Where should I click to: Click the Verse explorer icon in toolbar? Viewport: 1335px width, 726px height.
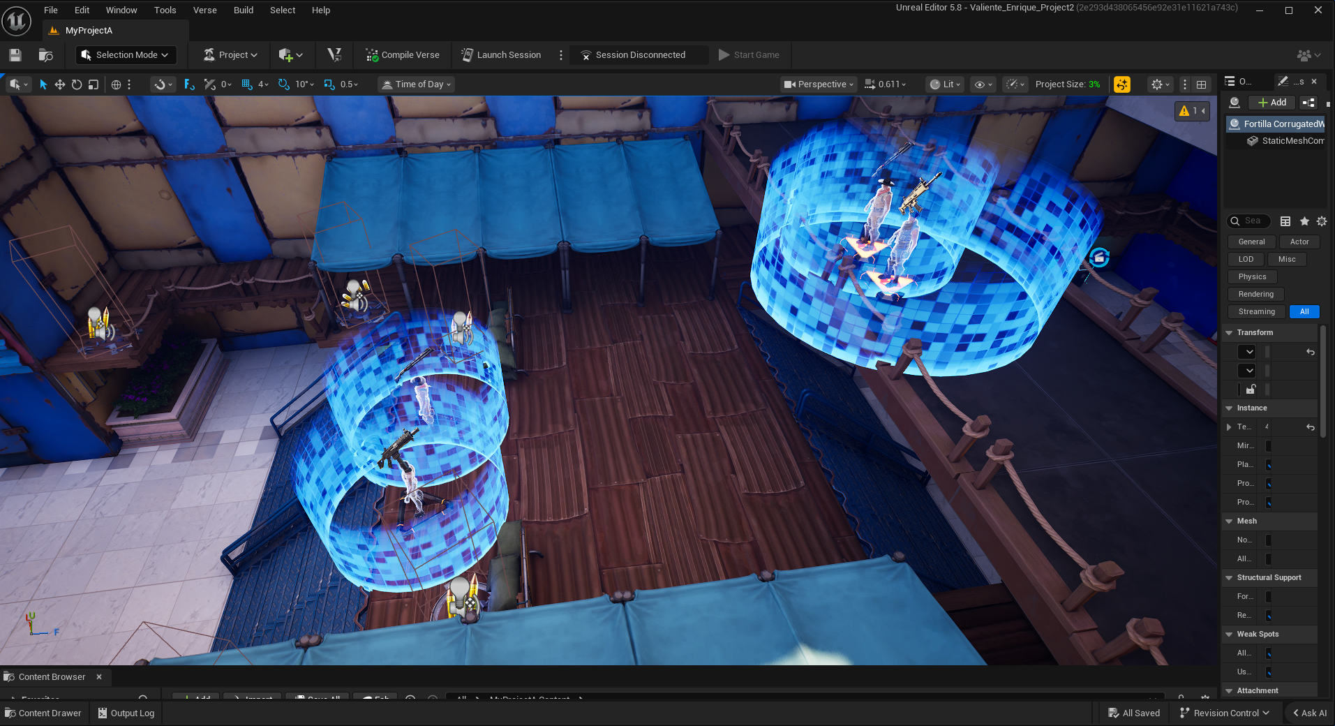click(x=334, y=54)
